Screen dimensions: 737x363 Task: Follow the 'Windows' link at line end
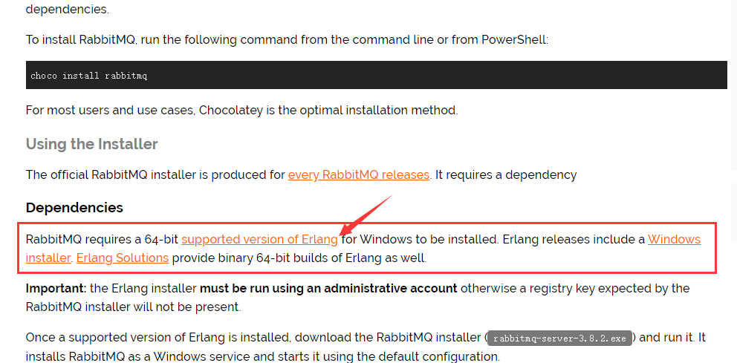coord(674,240)
